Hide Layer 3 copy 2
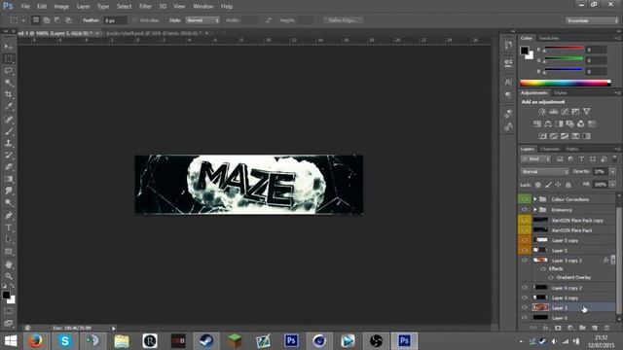Image resolution: width=623 pixels, height=350 pixels. point(524,261)
